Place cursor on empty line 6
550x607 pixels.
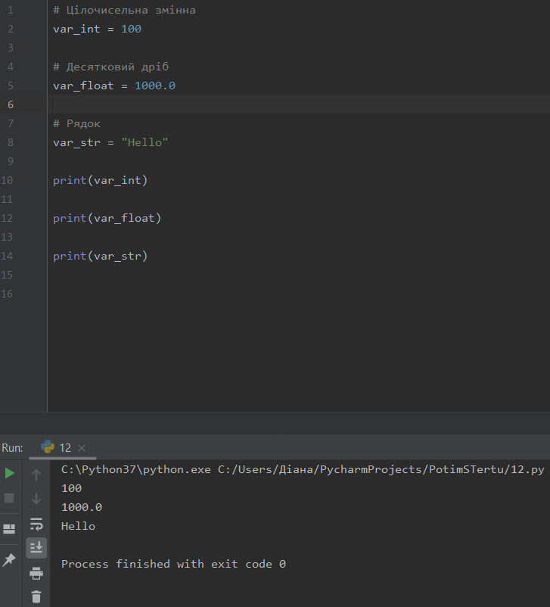click(227, 104)
